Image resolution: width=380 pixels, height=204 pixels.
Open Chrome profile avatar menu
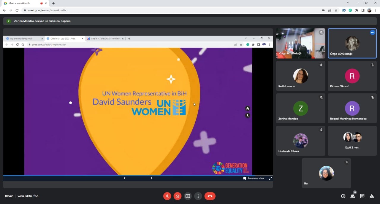coord(369,10)
